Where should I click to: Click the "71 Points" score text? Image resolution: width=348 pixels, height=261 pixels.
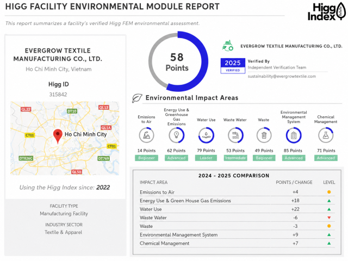coord(326,151)
